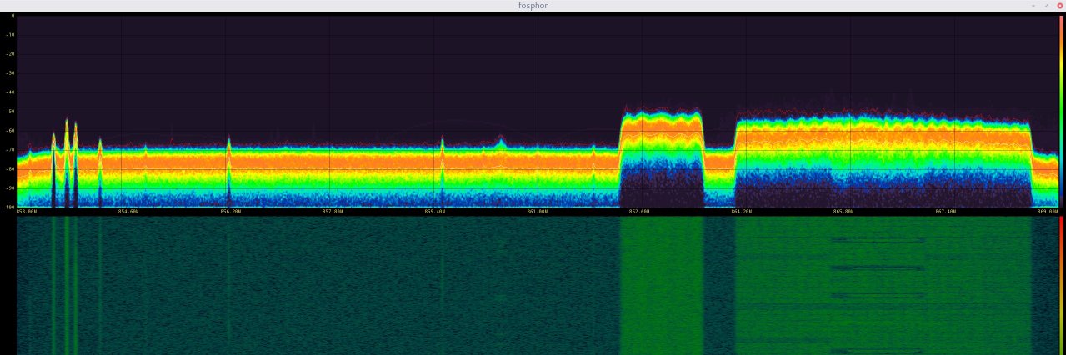Click the -100 dB axis label

[8, 206]
